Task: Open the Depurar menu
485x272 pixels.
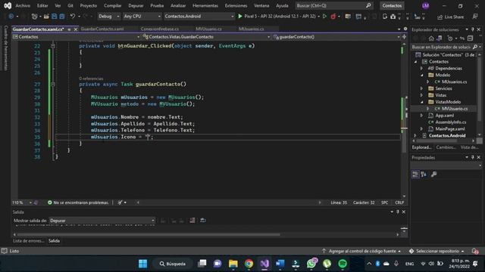Action: 136,5
